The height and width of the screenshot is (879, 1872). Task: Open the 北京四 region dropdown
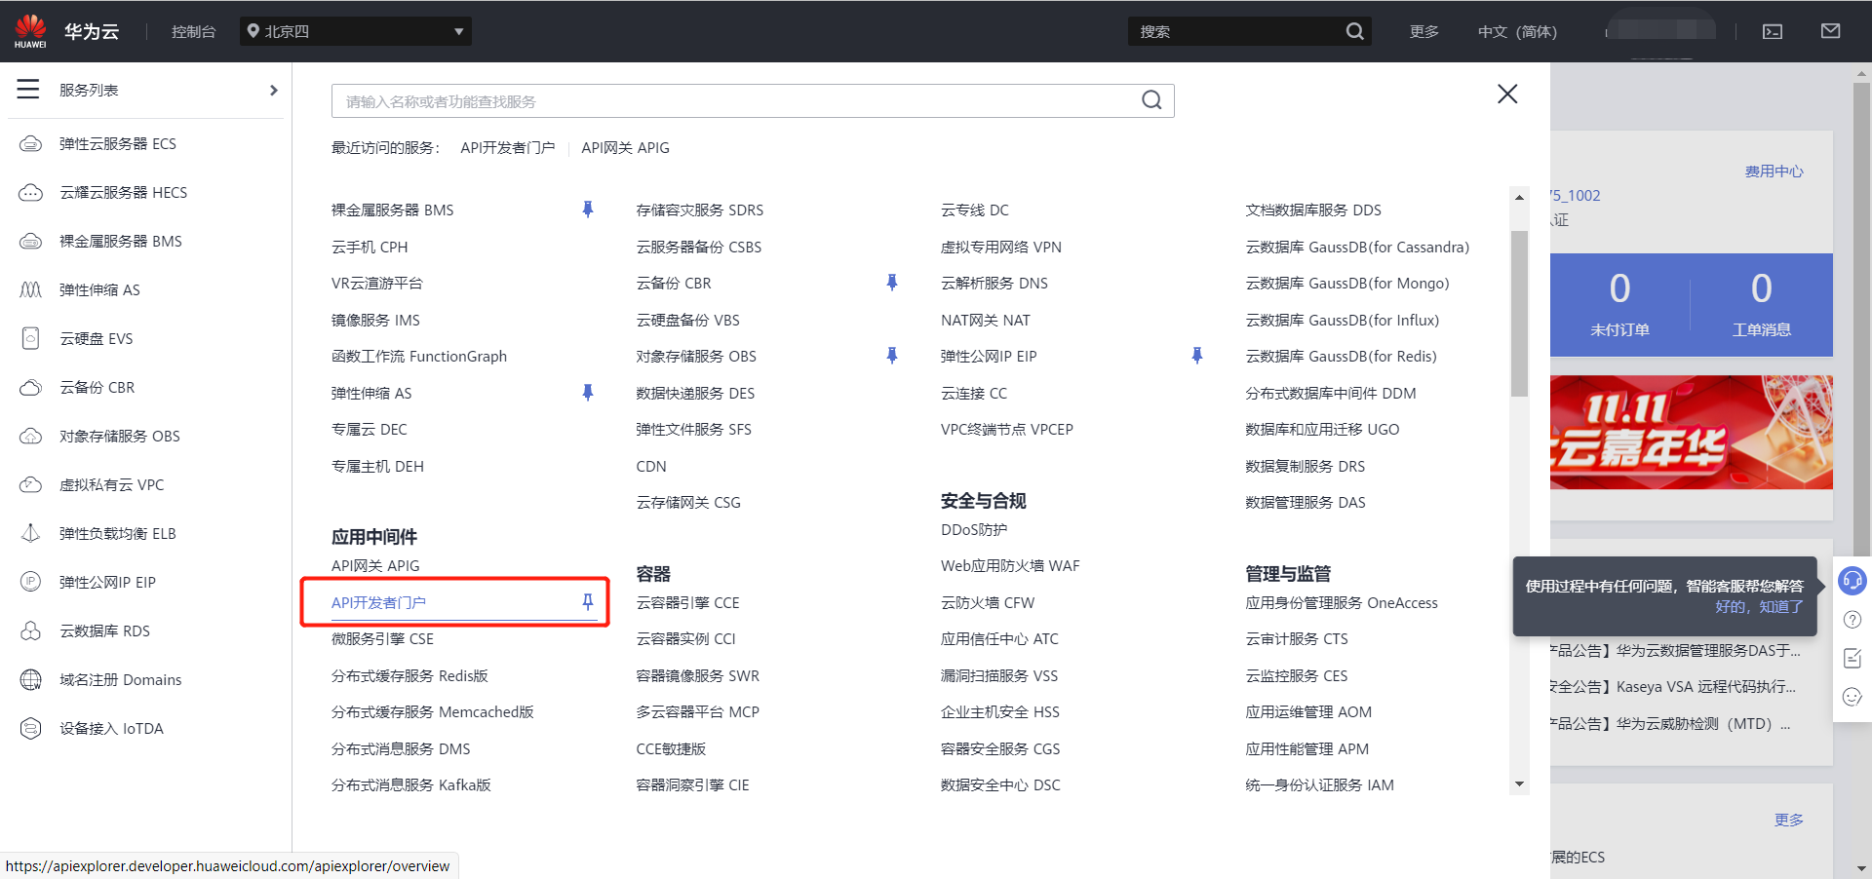pos(356,31)
